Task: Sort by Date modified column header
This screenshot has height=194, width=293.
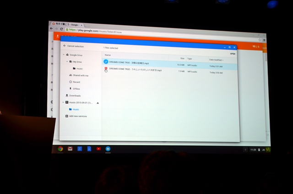Action: [216, 60]
